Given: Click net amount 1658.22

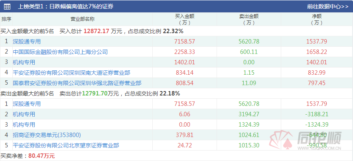Looking at the screenshot, I should click(x=317, y=52).
